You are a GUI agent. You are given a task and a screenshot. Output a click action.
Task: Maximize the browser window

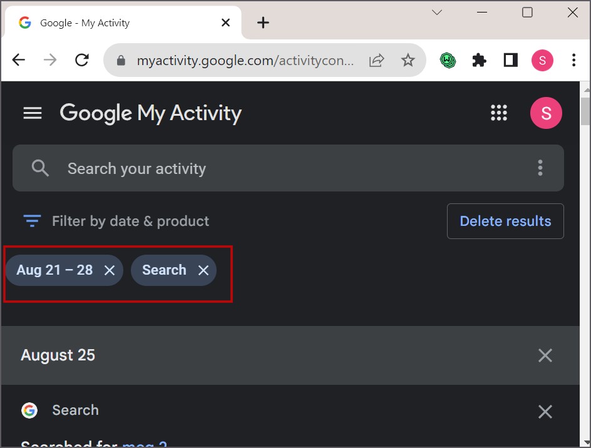click(527, 13)
